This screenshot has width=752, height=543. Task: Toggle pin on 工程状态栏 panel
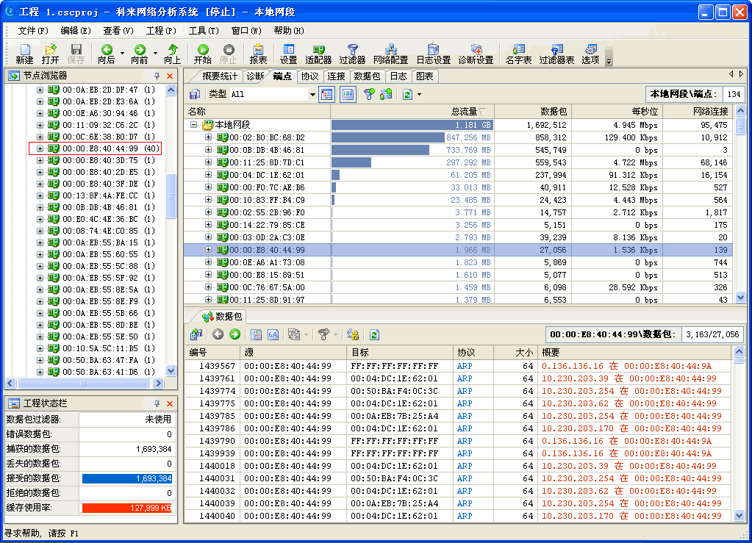tap(157, 403)
